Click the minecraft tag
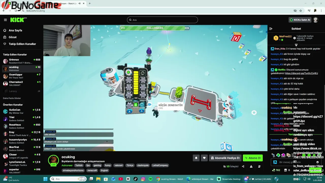 (92, 170)
